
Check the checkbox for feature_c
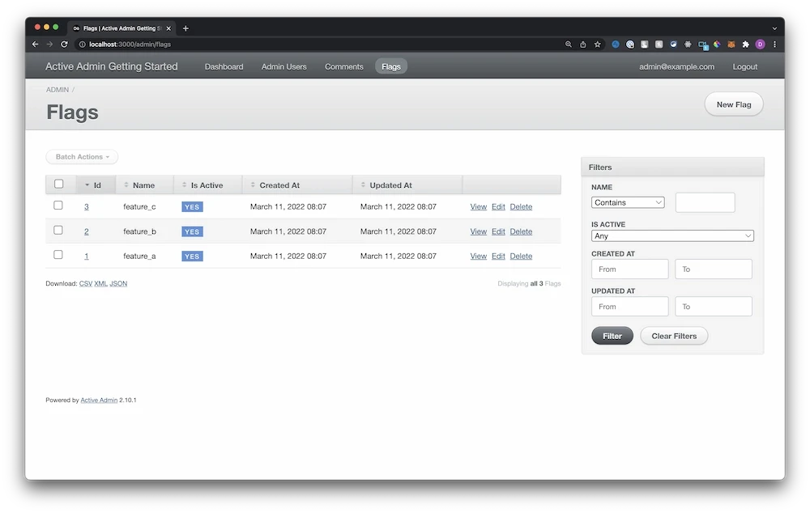tap(58, 206)
